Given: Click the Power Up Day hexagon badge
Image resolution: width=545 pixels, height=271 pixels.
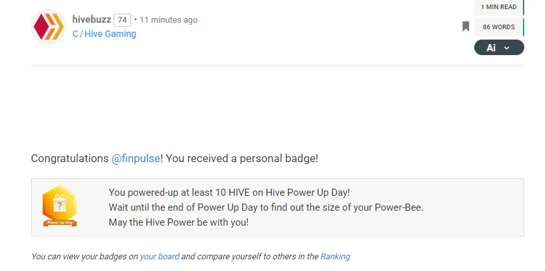Looking at the screenshot, I should pyautogui.click(x=60, y=206).
